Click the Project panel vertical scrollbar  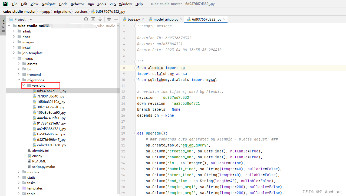118,108
